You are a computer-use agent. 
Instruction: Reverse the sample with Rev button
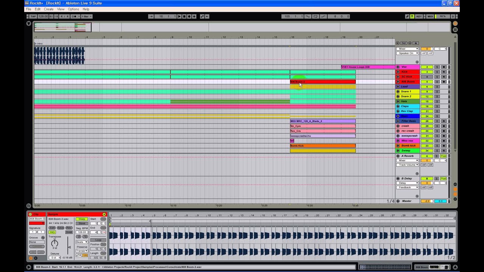tap(69, 228)
